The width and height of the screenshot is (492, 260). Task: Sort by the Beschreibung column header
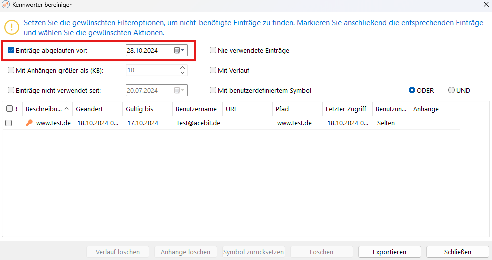(x=47, y=109)
